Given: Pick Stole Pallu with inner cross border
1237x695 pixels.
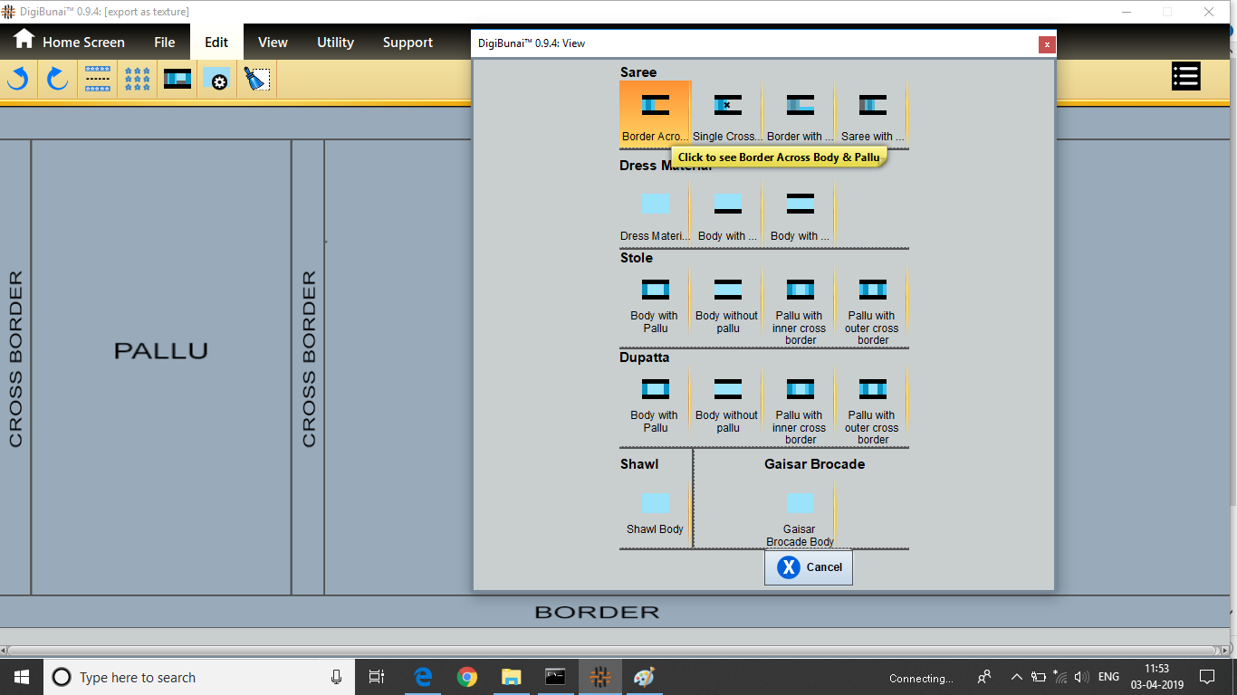Looking at the screenshot, I should point(800,309).
